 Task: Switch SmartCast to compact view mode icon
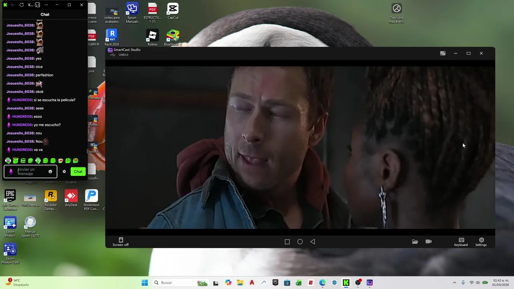pyautogui.click(x=443, y=53)
